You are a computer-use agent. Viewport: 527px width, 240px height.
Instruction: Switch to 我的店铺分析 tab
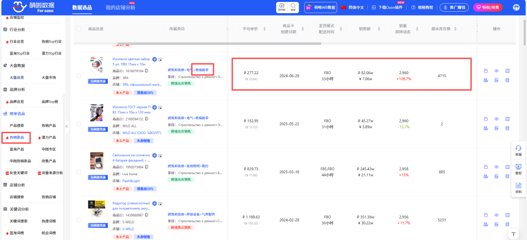pyautogui.click(x=120, y=8)
